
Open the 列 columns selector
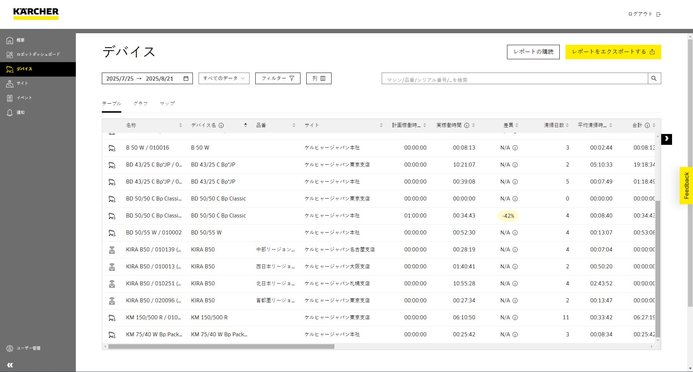click(319, 78)
